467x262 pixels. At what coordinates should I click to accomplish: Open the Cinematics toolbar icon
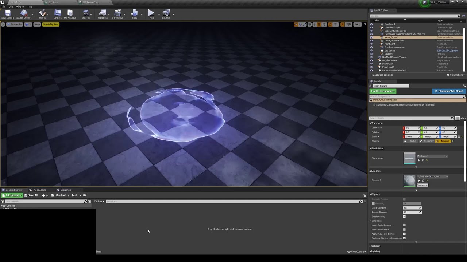(x=117, y=14)
